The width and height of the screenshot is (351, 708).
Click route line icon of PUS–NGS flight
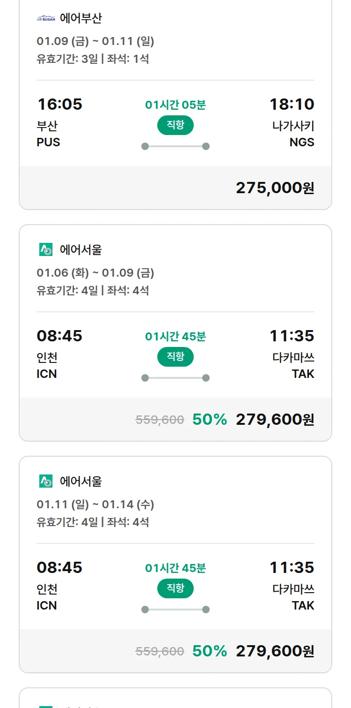pos(175,146)
